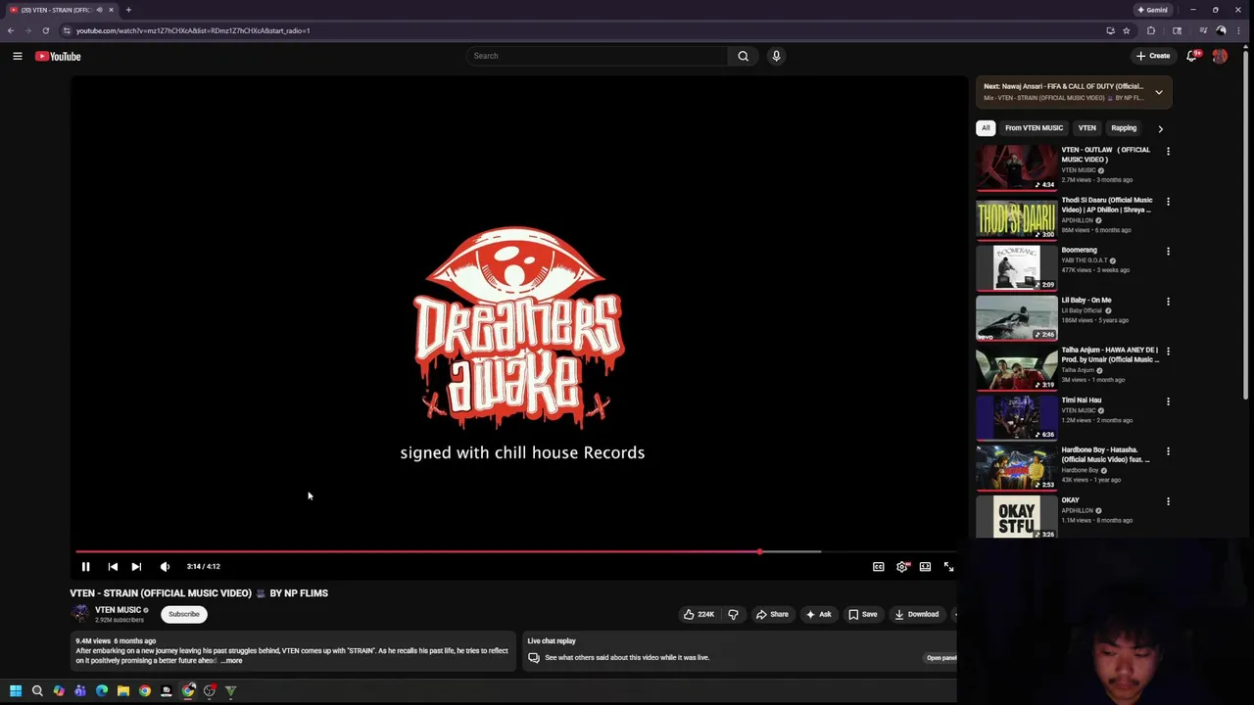The image size is (1254, 705).
Task: Open the player settings gear
Action: tap(902, 566)
